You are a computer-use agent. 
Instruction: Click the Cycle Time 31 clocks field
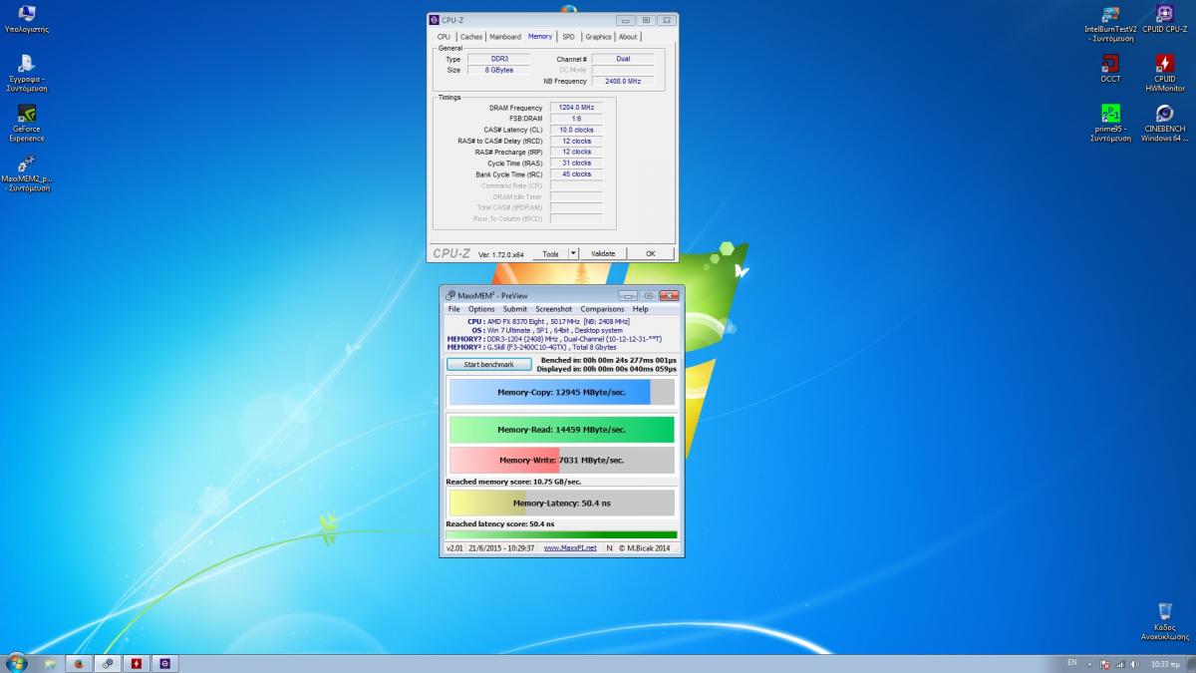576,163
